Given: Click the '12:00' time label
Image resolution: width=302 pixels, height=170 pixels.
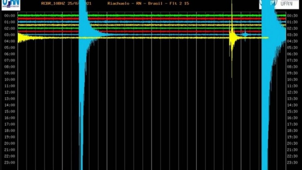Looking at the screenshot, I should point(9,92).
